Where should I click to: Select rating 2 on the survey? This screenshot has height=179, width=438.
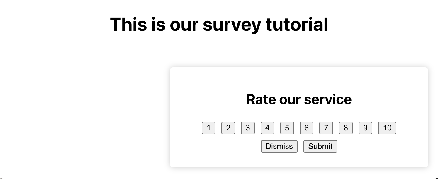228,128
